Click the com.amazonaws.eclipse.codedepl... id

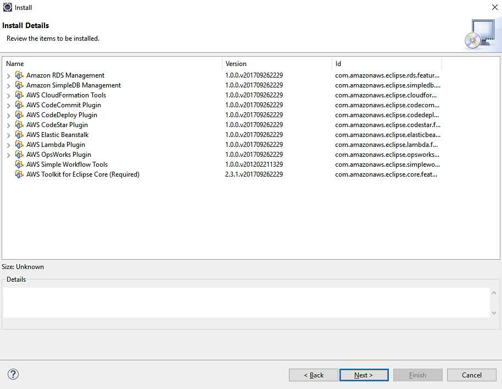[x=387, y=115]
